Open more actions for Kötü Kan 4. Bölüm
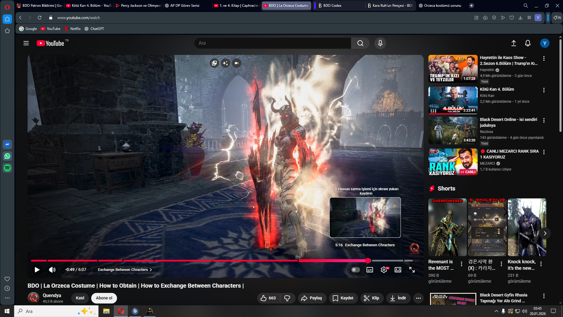563x317 pixels. (x=544, y=90)
